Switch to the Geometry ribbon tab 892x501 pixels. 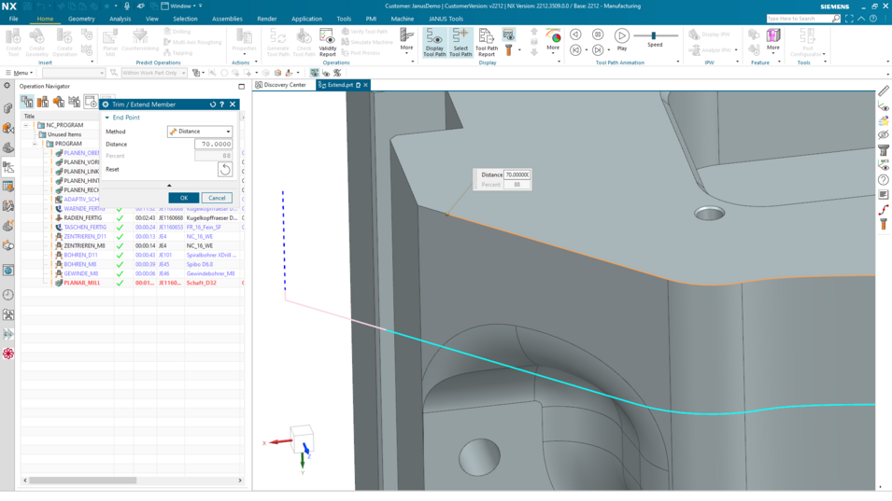click(x=81, y=19)
